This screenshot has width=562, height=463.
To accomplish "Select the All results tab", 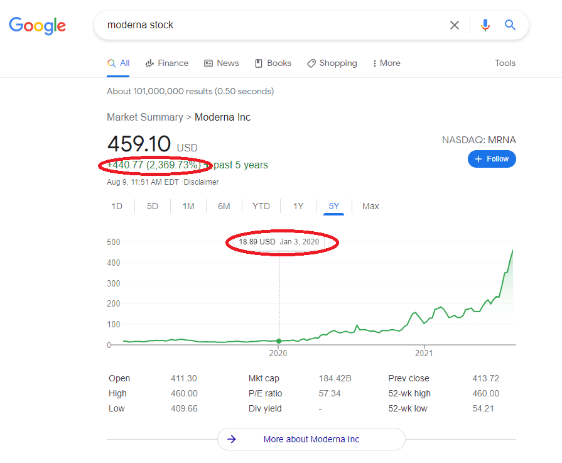I will tap(118, 63).
